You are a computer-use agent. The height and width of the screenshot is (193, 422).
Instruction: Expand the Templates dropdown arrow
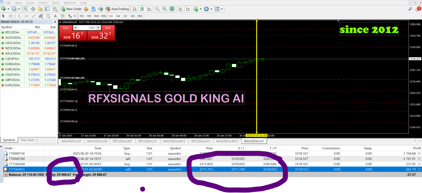click(222, 9)
